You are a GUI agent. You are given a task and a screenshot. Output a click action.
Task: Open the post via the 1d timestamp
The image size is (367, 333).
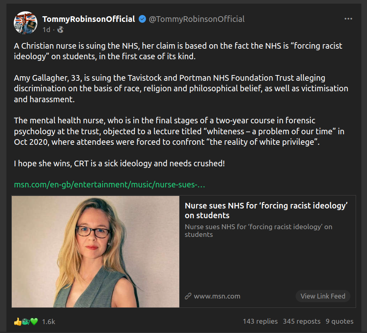[46, 30]
